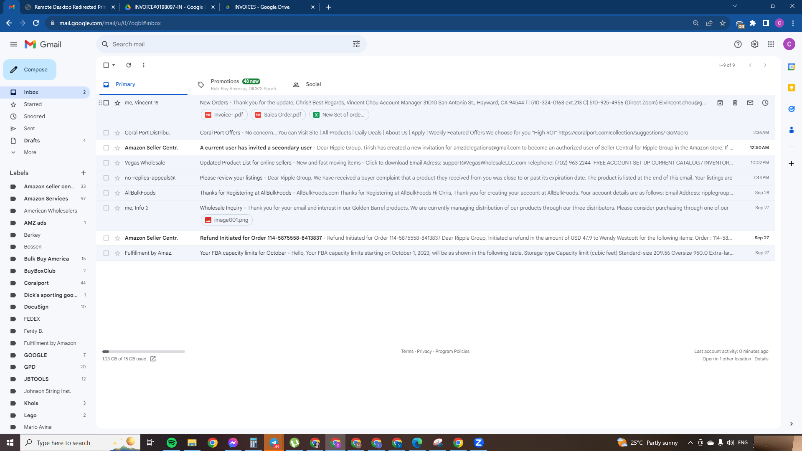Viewport: 802px width, 451px height.
Task: Click the storage usage progress bar
Action: pos(144,352)
